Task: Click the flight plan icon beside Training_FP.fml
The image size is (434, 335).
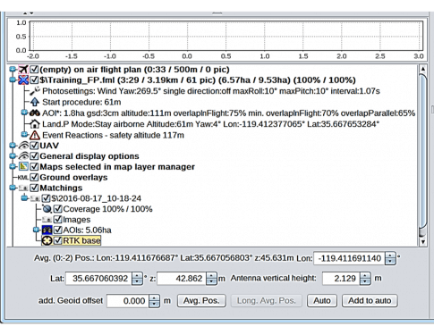Action: pos(23,80)
